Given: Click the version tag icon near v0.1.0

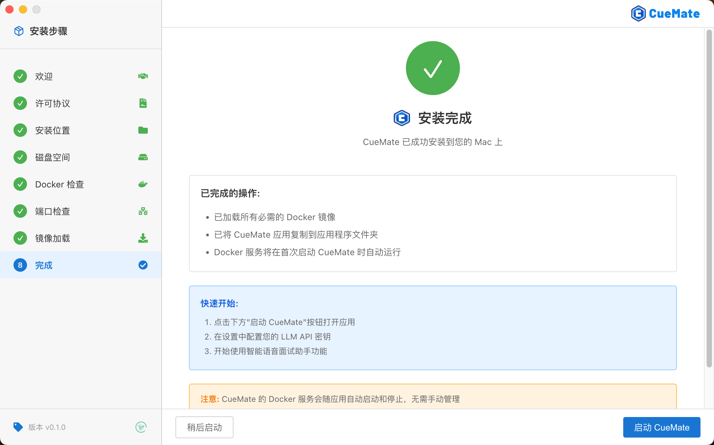Looking at the screenshot, I should tap(18, 427).
